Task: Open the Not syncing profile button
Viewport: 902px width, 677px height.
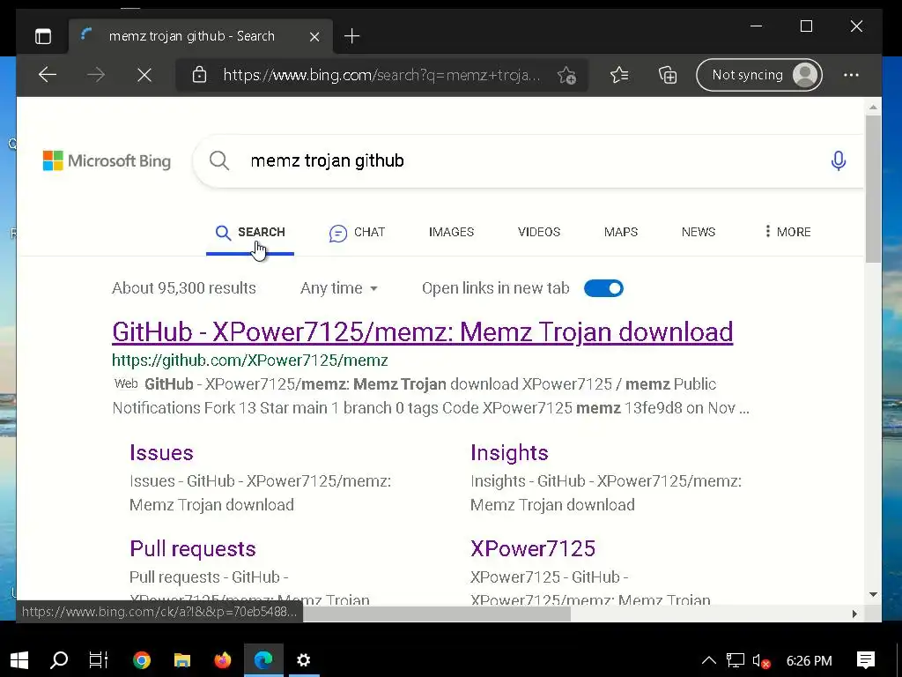Action: click(x=758, y=75)
